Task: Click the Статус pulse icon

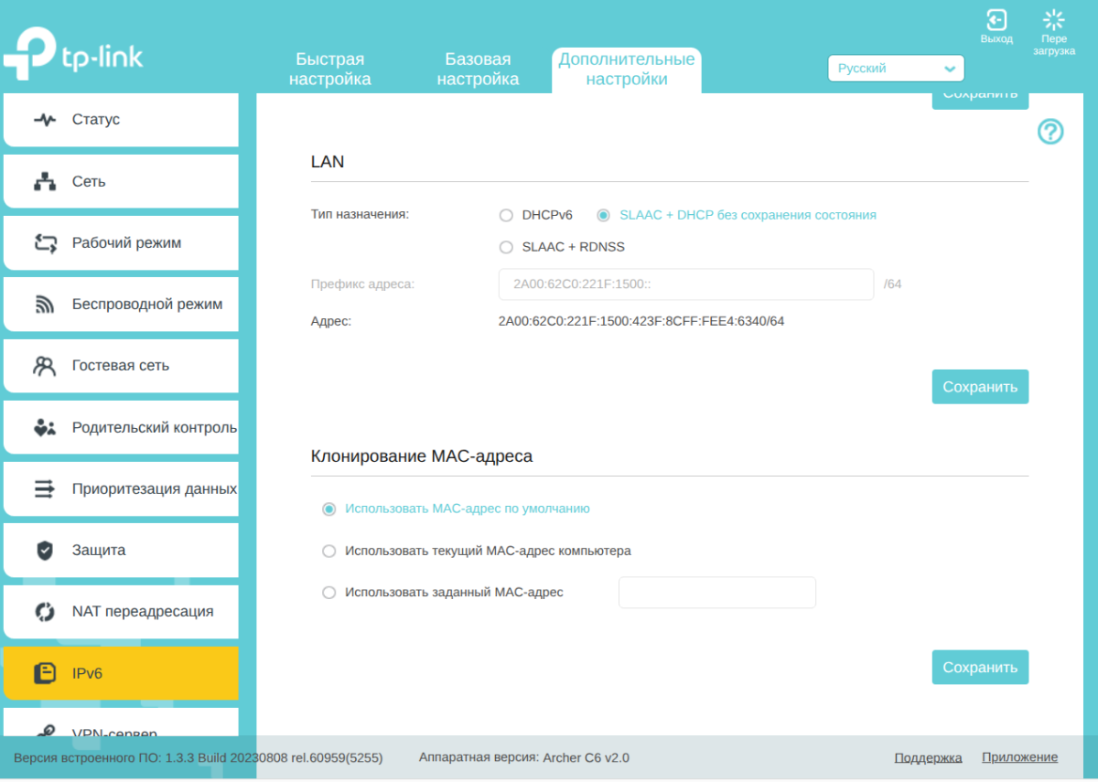Action: coord(45,120)
